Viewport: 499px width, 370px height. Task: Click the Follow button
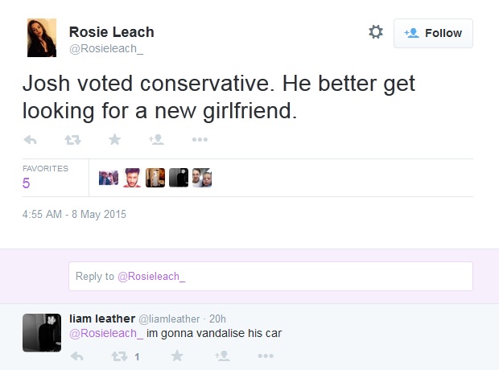point(433,33)
